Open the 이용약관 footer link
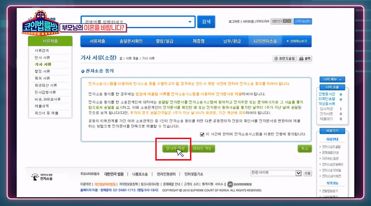 coord(86,184)
